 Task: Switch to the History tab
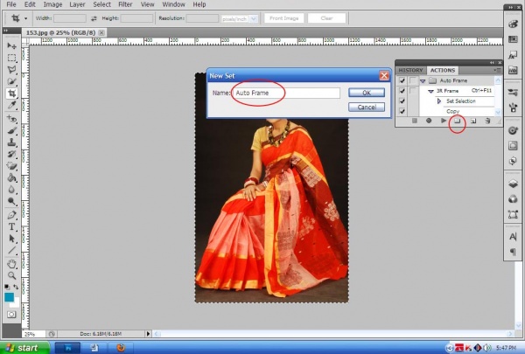[410, 70]
